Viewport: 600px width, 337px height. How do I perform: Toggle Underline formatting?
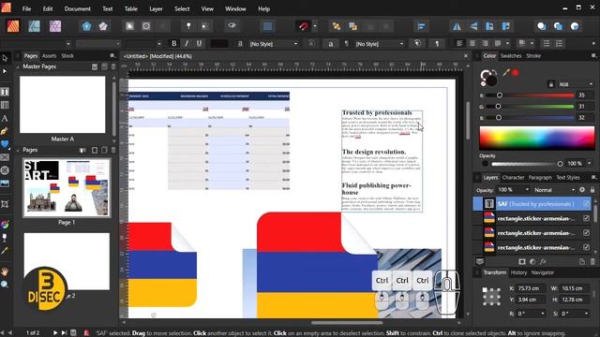[199, 44]
